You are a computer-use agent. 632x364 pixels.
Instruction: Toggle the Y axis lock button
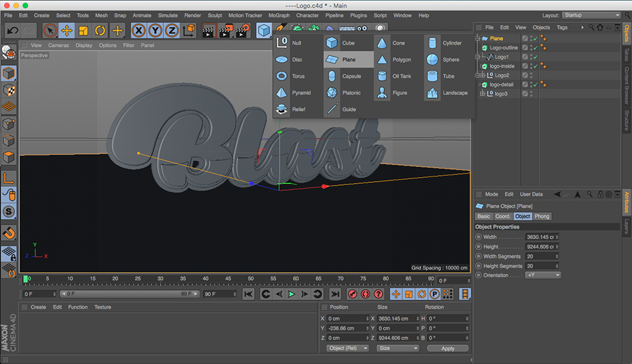155,30
